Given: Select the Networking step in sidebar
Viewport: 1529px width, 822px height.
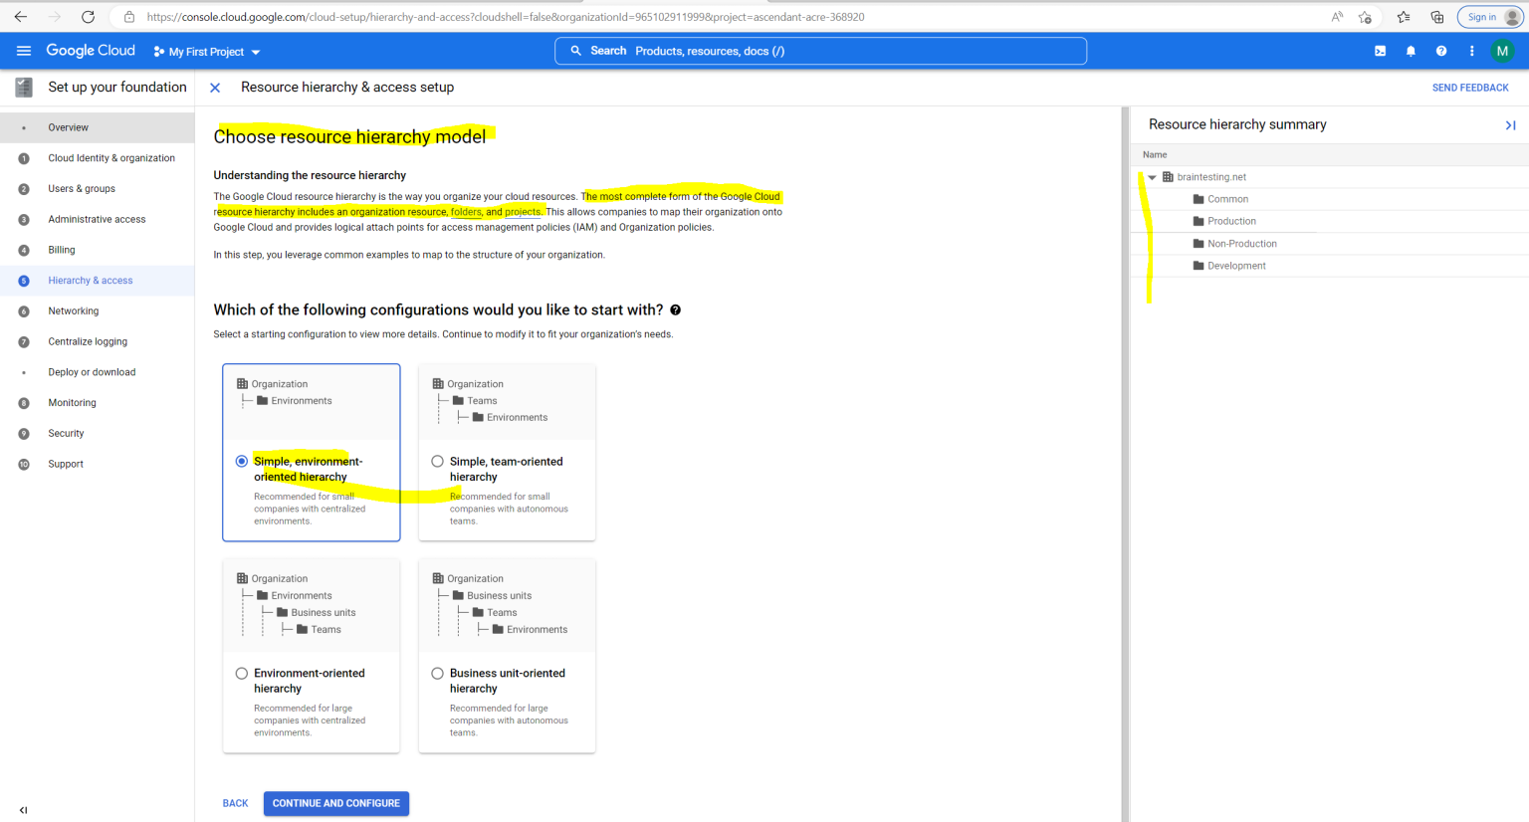Looking at the screenshot, I should 74,310.
